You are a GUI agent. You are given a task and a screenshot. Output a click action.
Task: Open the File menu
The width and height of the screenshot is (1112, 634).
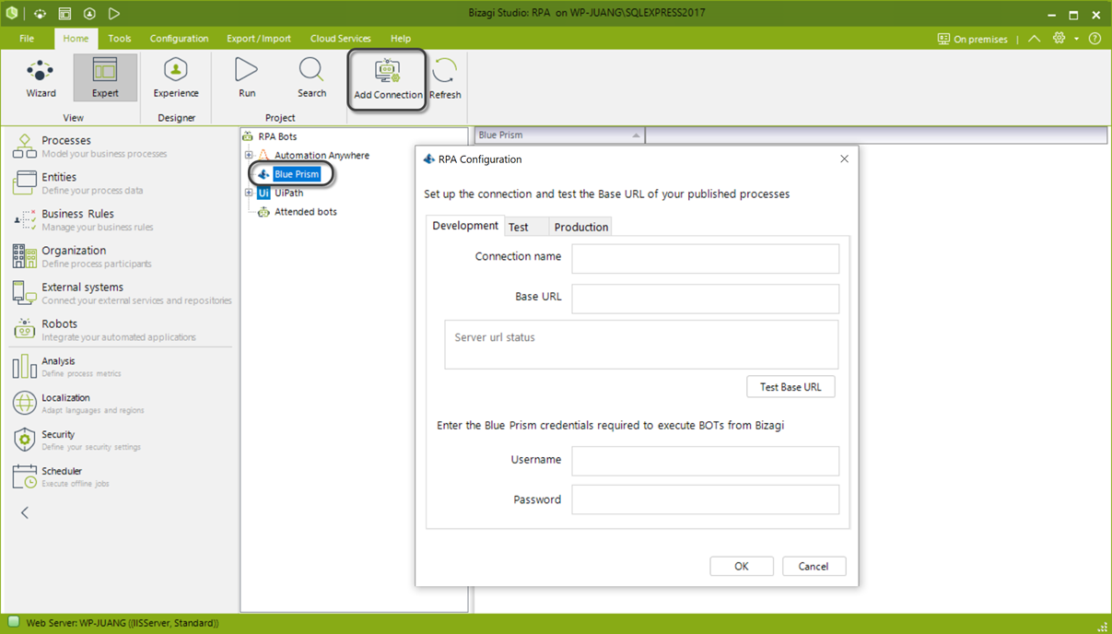pos(27,39)
